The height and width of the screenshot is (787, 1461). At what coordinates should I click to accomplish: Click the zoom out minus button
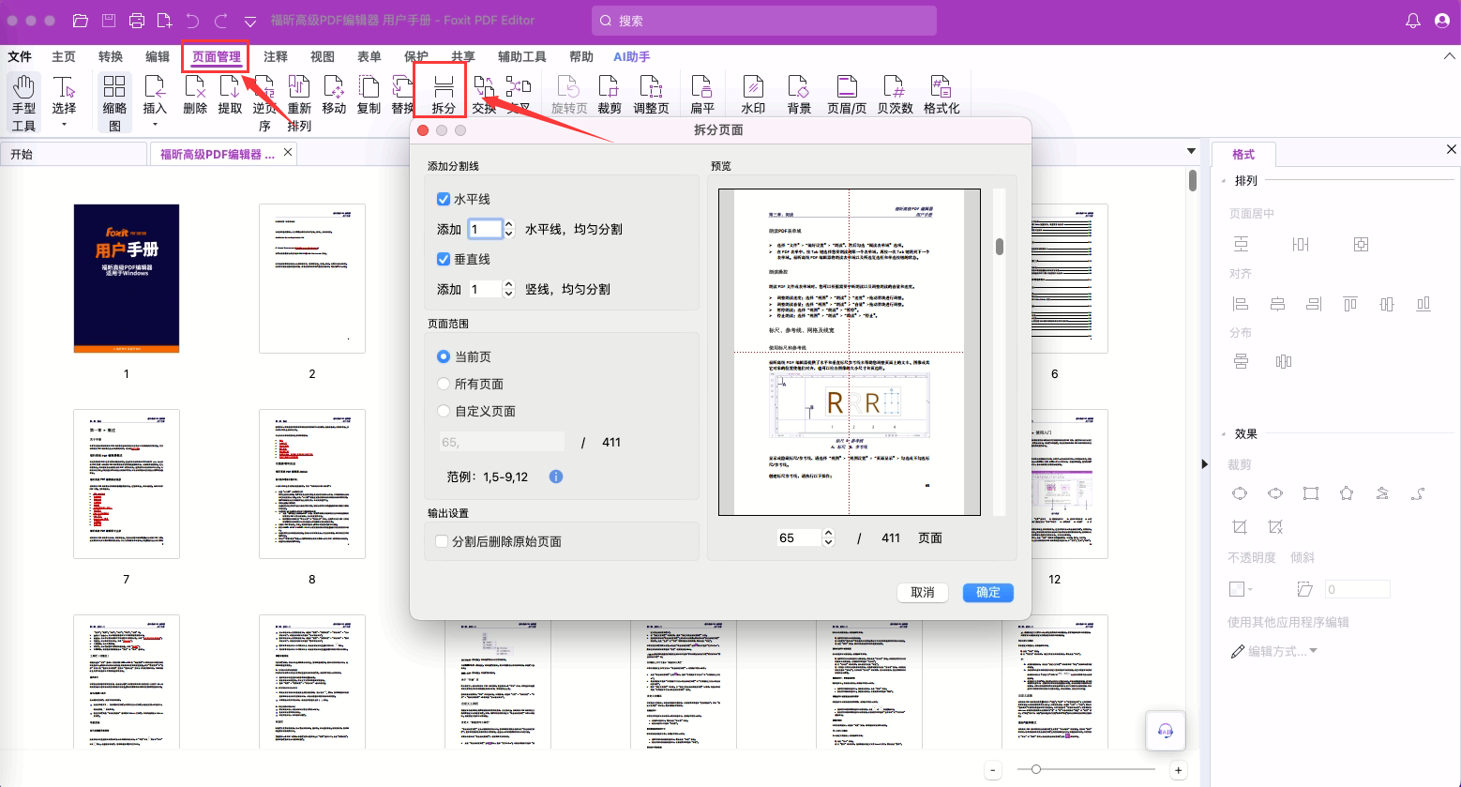click(993, 770)
